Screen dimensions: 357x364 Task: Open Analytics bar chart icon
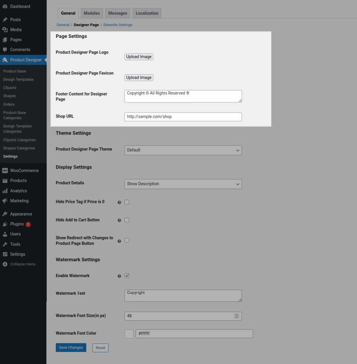point(5,191)
